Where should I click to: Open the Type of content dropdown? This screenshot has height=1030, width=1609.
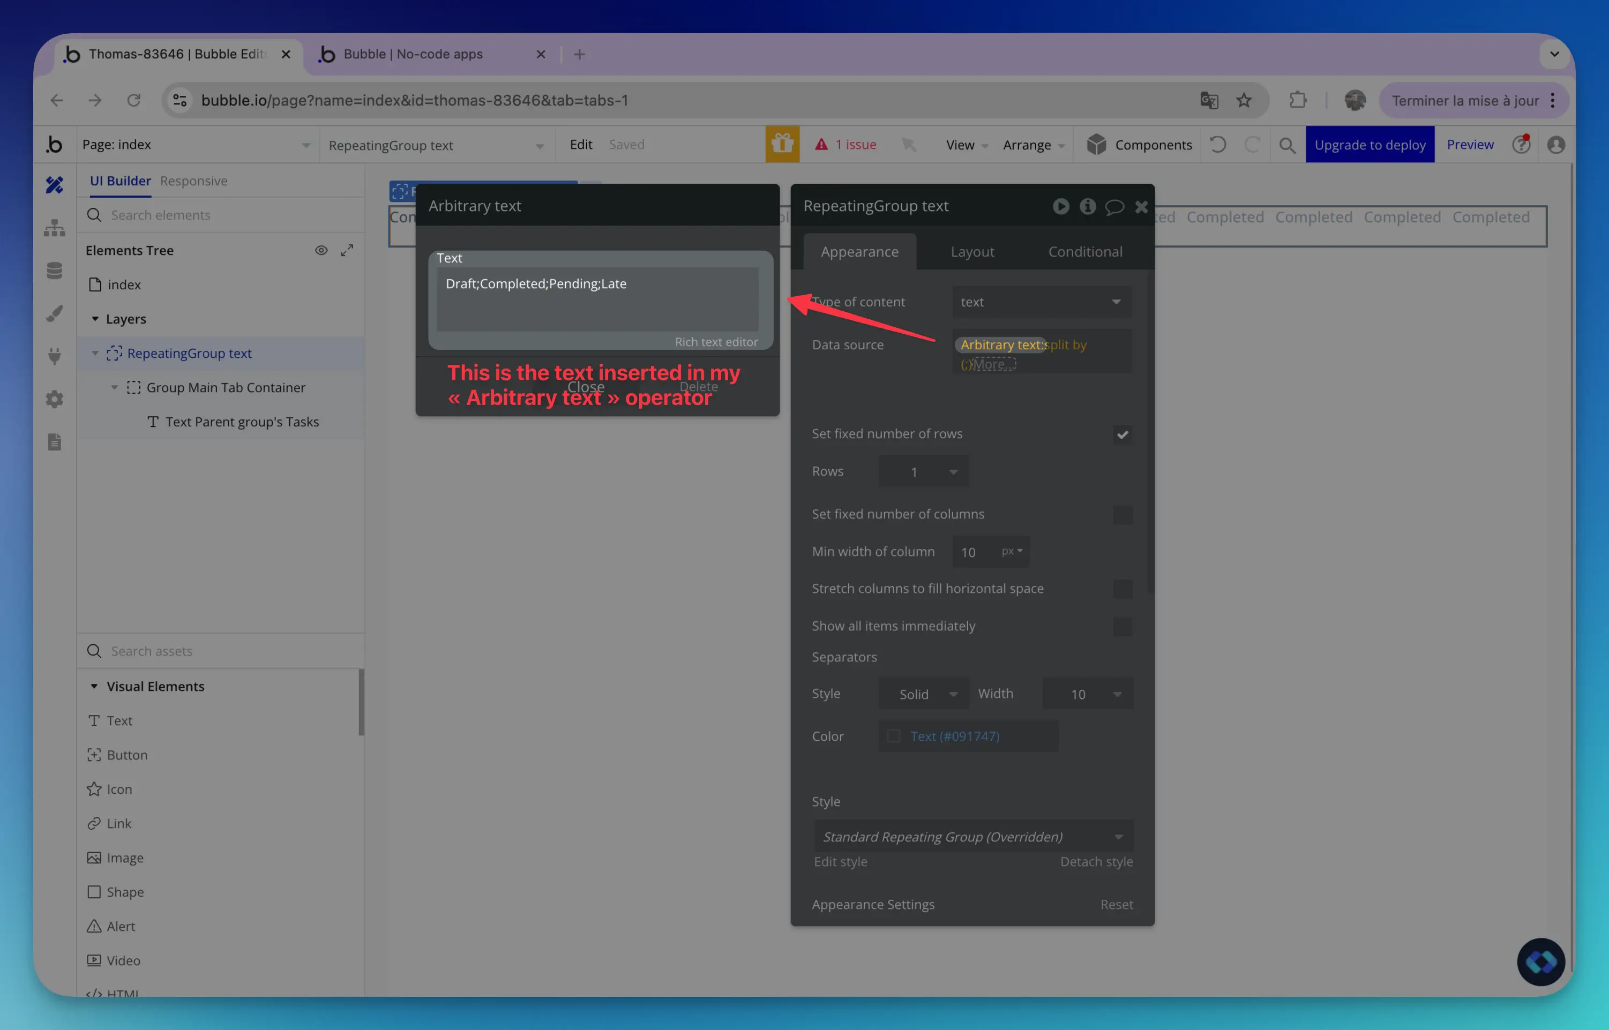click(1042, 302)
